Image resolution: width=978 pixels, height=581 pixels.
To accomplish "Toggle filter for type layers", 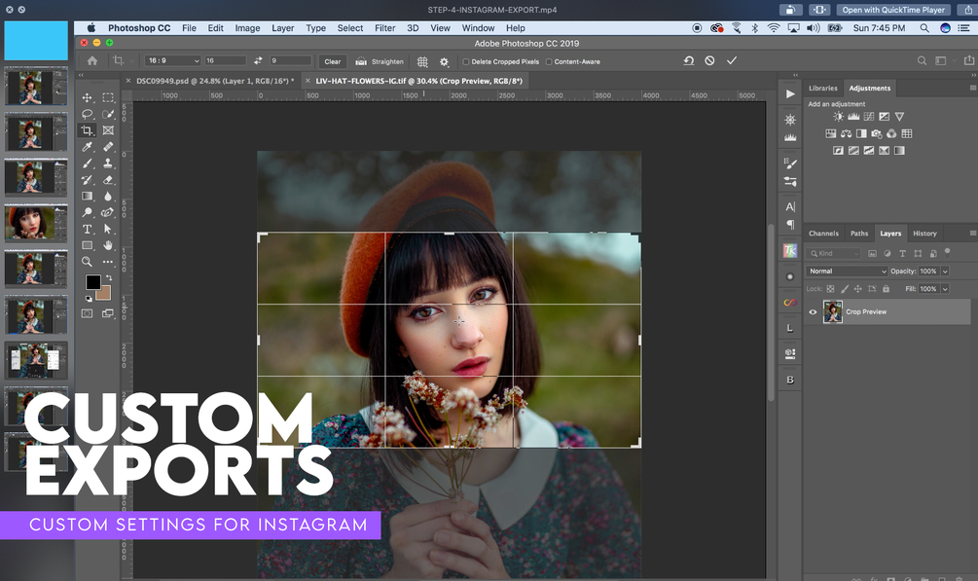I will coord(902,253).
